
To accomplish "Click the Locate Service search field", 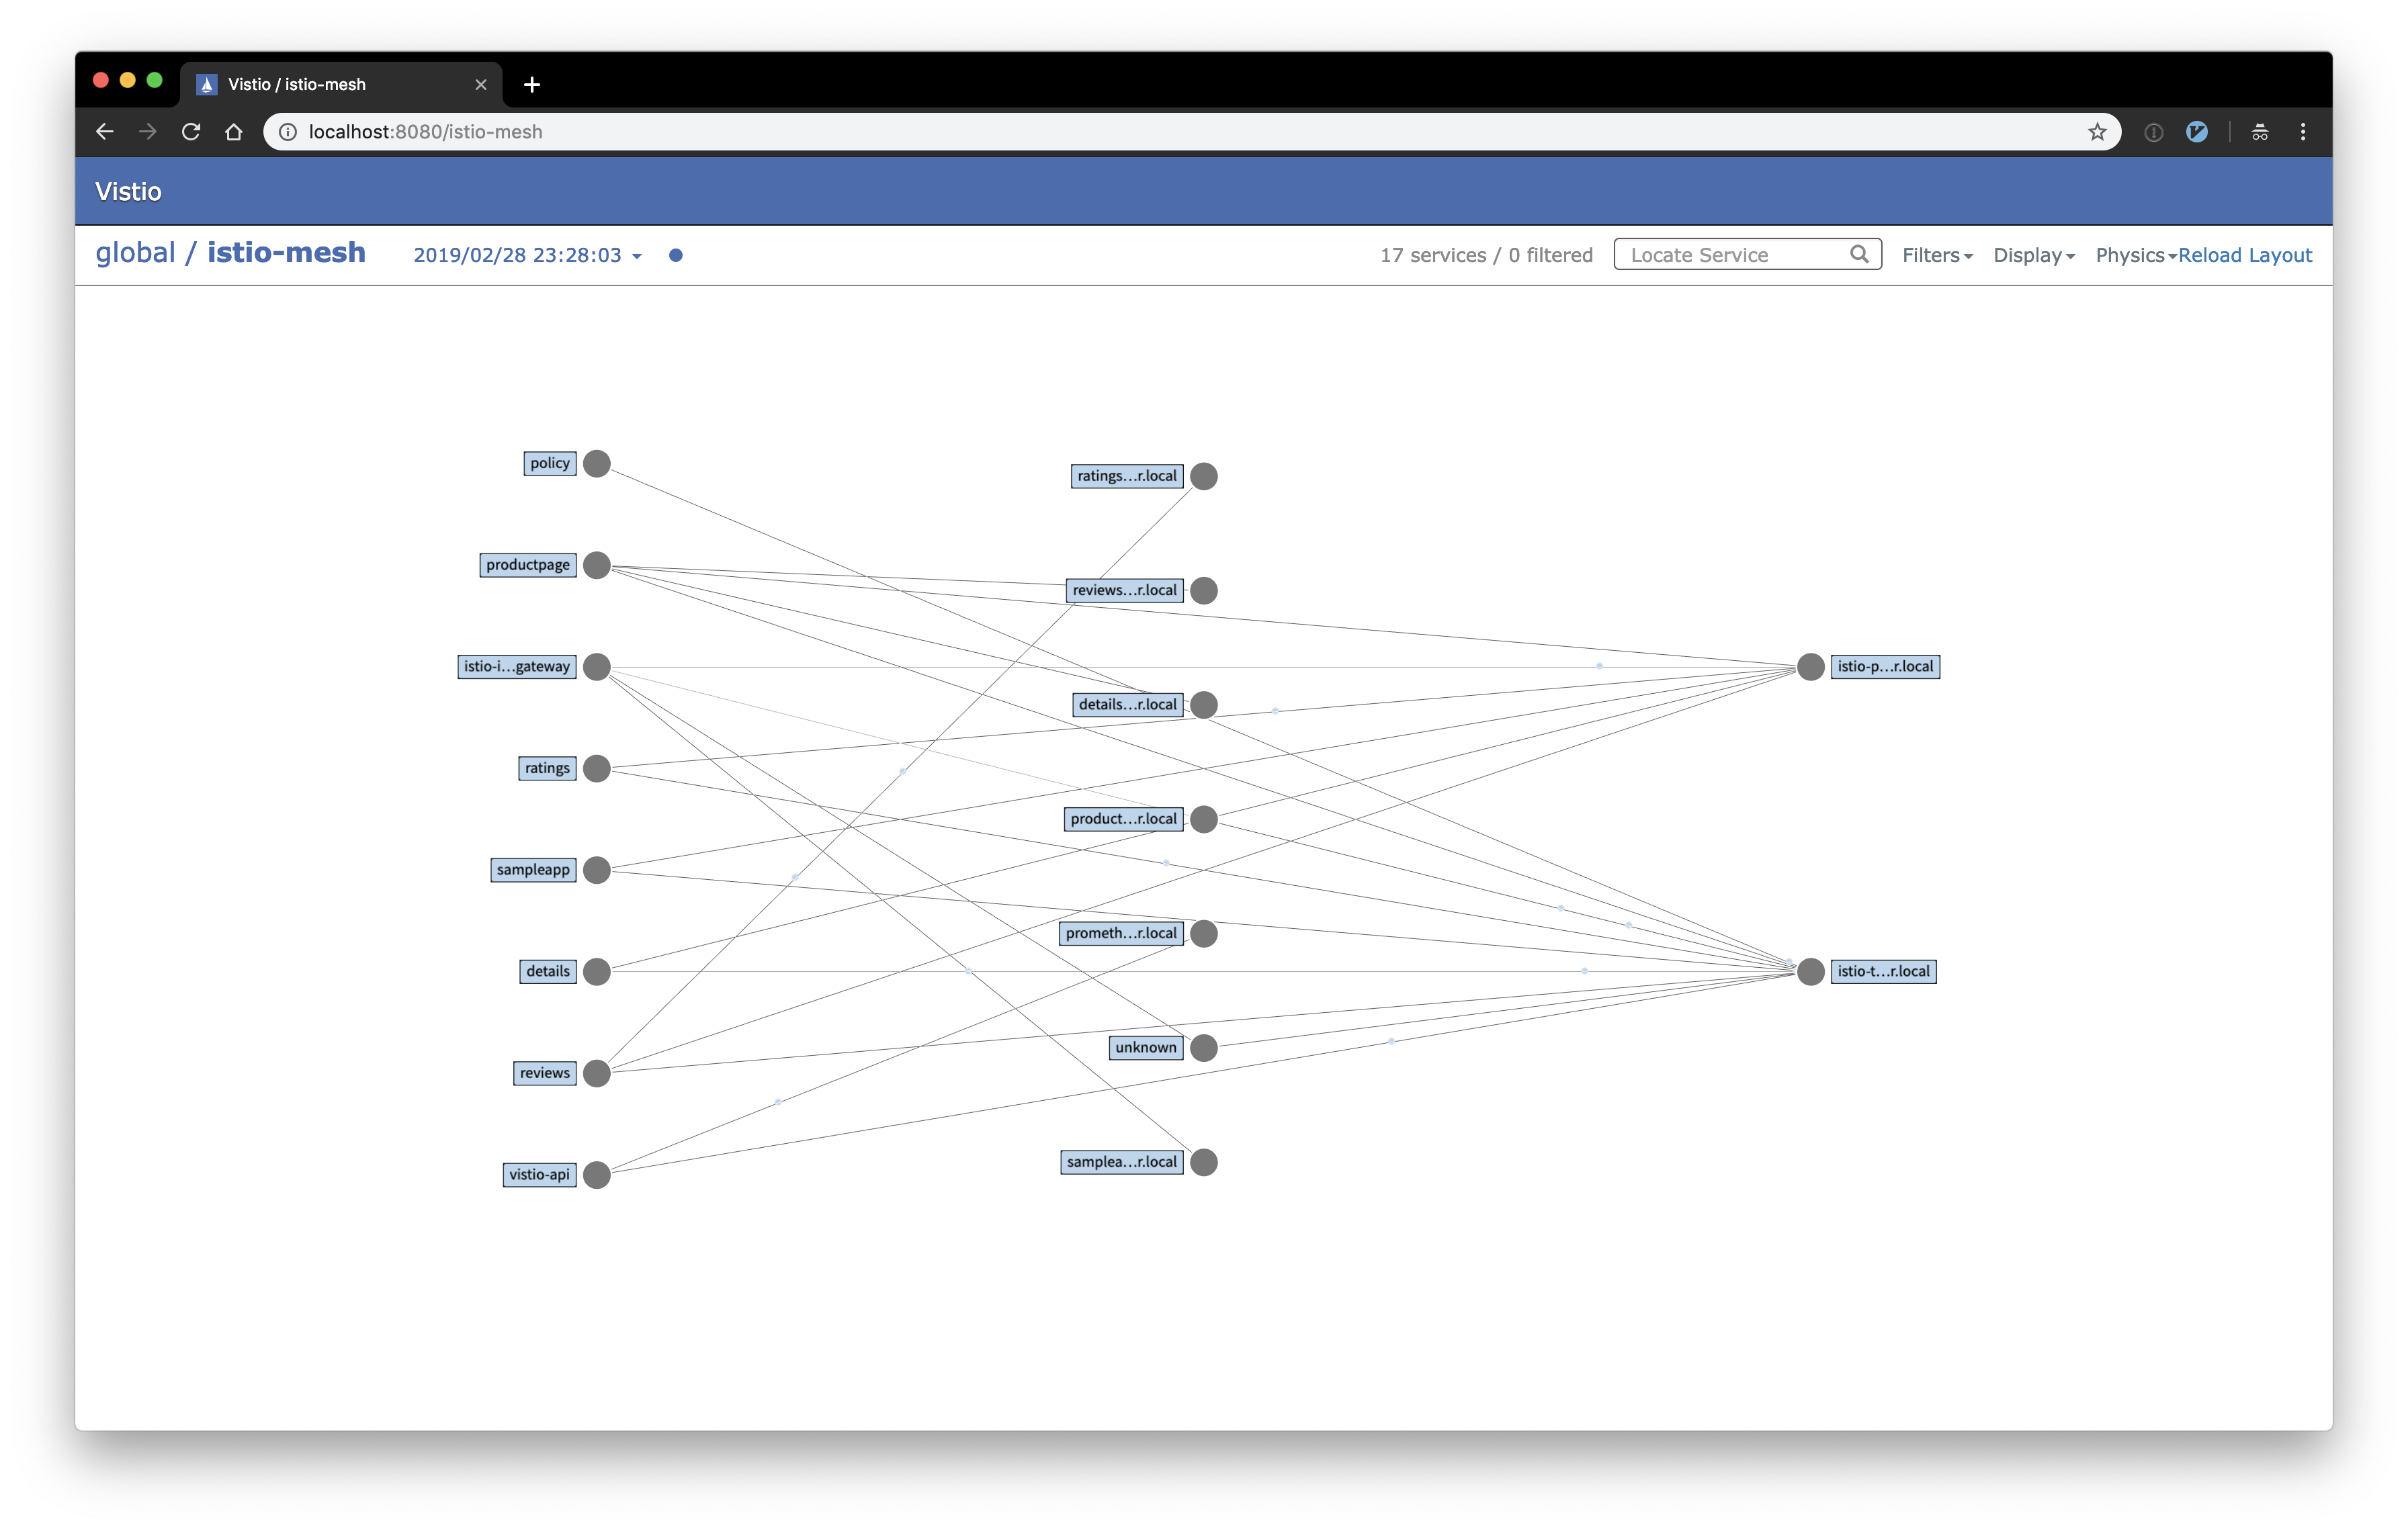I will (x=1747, y=255).
